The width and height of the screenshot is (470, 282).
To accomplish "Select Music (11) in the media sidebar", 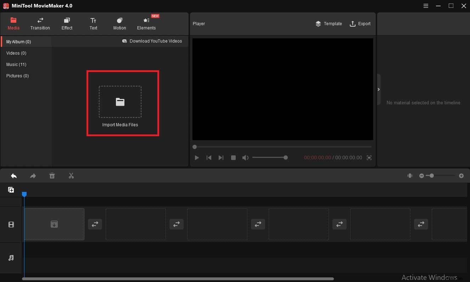I will click(x=16, y=64).
